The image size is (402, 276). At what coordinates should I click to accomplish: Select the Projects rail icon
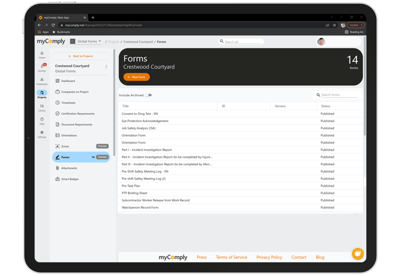[x=42, y=94]
